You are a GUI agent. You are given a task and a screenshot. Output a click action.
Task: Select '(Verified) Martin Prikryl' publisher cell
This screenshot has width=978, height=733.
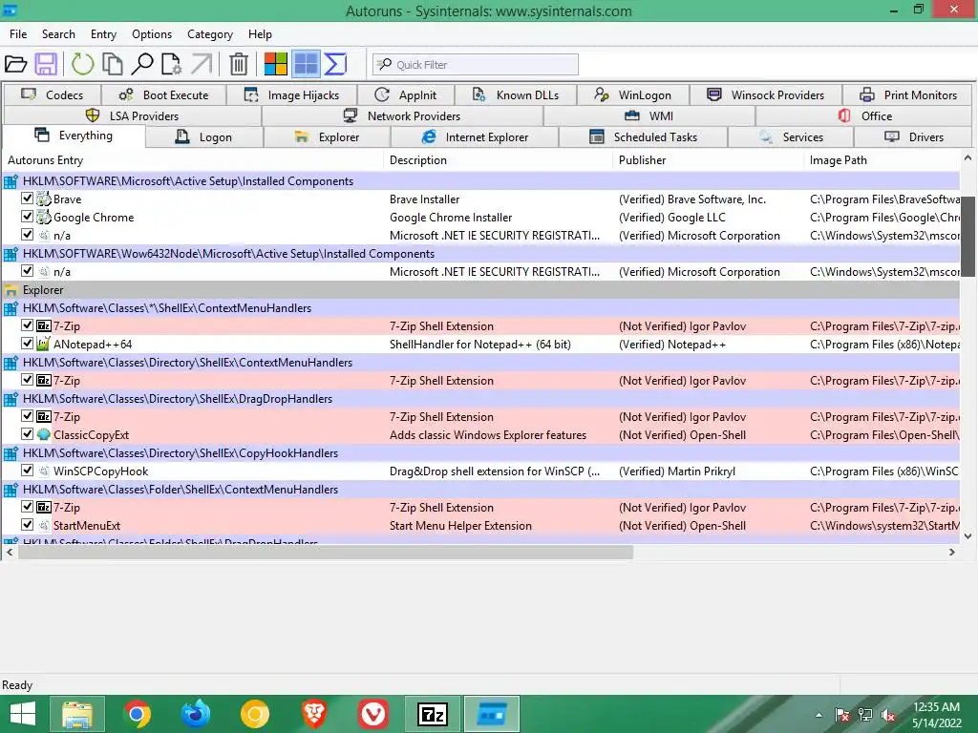tap(677, 471)
